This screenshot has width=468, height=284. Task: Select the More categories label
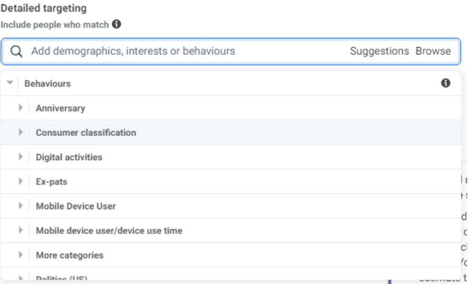pyautogui.click(x=69, y=255)
